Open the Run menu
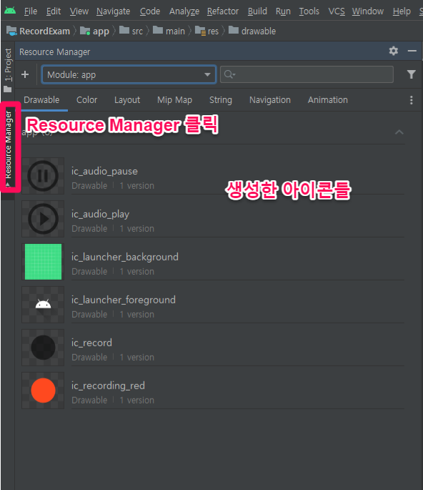 [283, 11]
